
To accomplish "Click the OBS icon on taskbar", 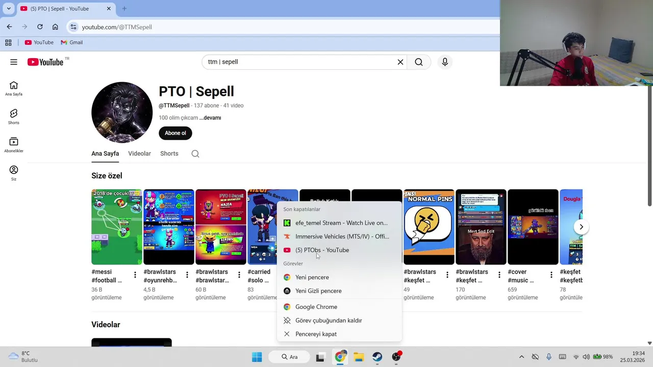I will [x=396, y=357].
